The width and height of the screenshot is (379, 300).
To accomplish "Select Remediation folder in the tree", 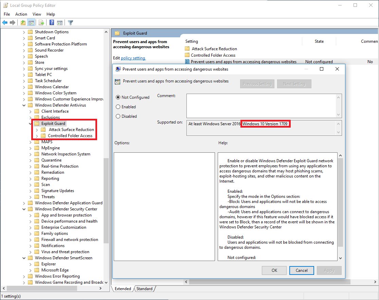I will (53, 172).
